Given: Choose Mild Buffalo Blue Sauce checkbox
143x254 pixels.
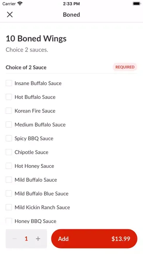Looking at the screenshot, I should pos(9,193).
